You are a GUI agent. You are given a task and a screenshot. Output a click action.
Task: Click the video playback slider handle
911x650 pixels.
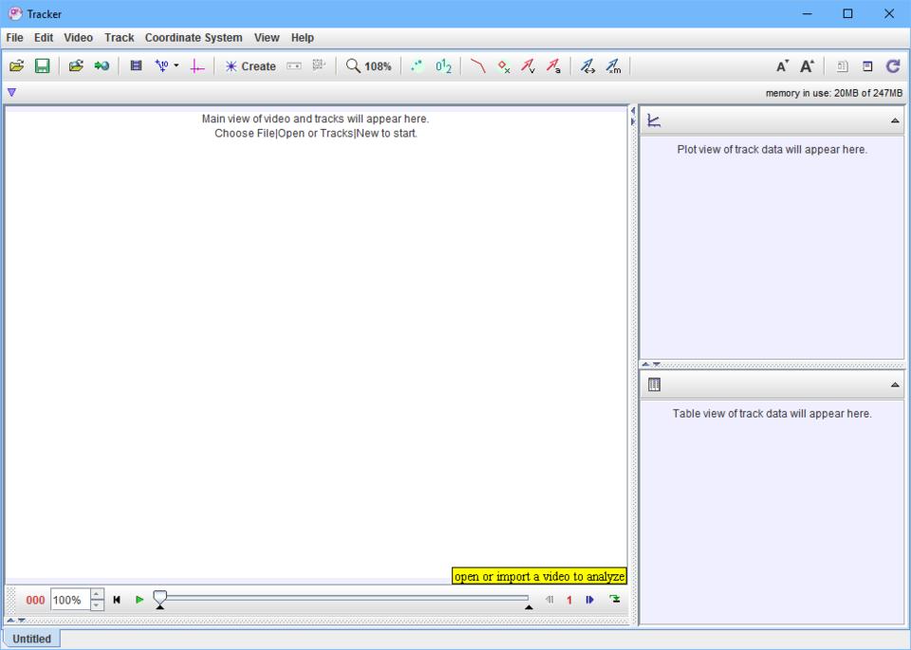pyautogui.click(x=160, y=598)
